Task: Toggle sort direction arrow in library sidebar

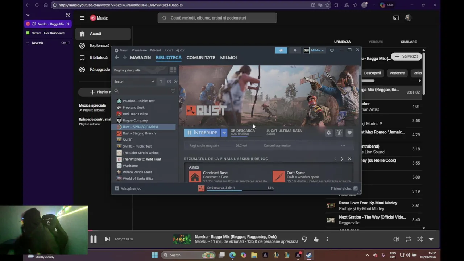Action: [x=161, y=82]
